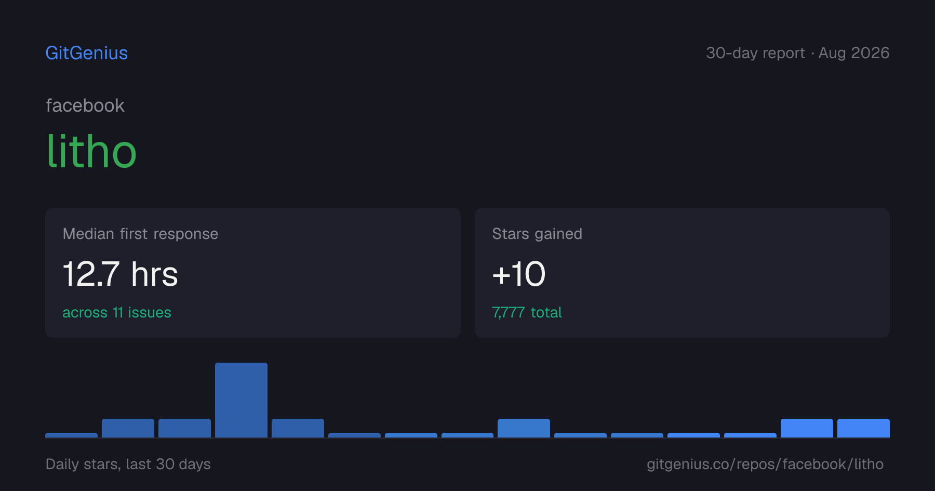Select the litho repository title
935x491 pixels.
click(91, 151)
